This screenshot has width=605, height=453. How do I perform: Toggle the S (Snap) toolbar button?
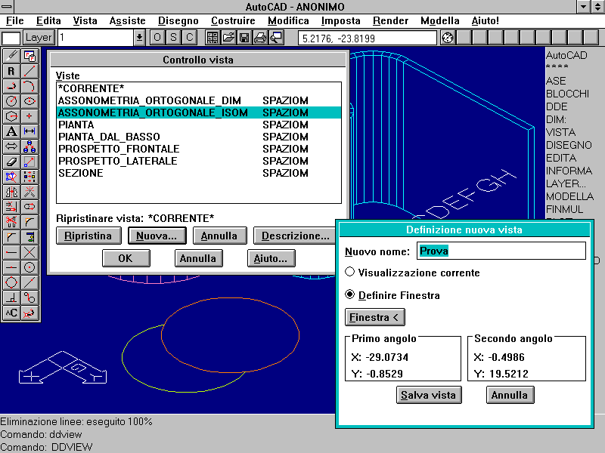click(x=173, y=38)
